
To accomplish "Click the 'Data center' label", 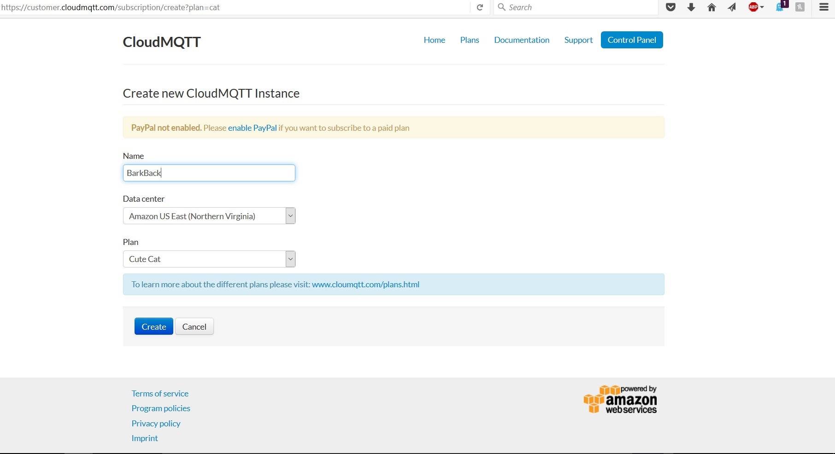I will click(144, 199).
